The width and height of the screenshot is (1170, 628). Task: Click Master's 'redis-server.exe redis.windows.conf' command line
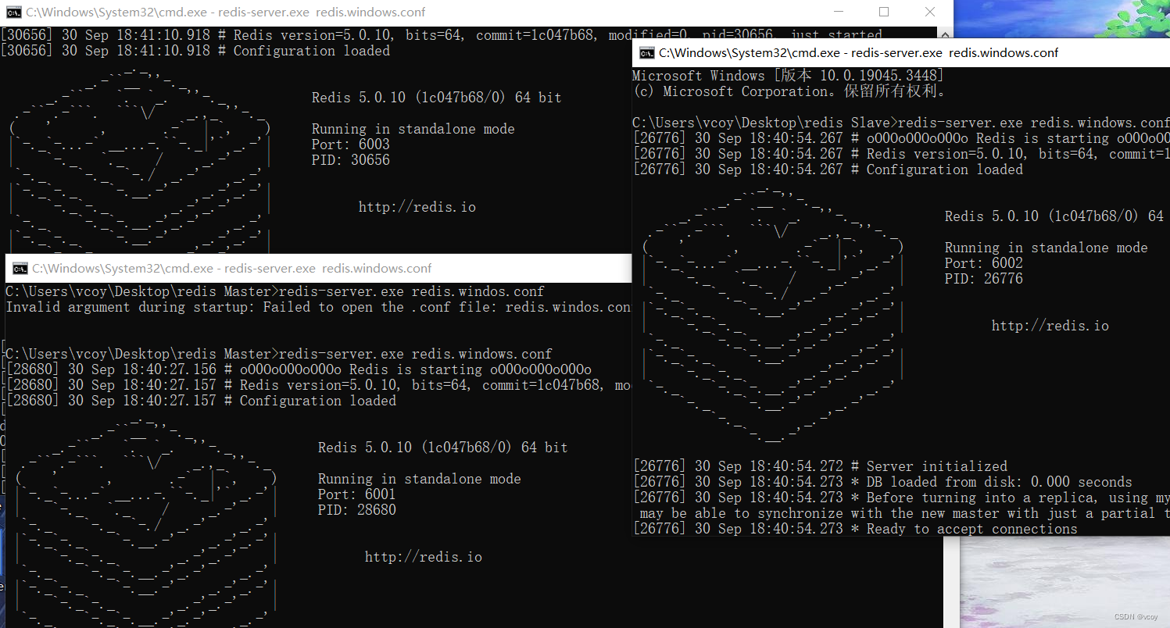[279, 354]
